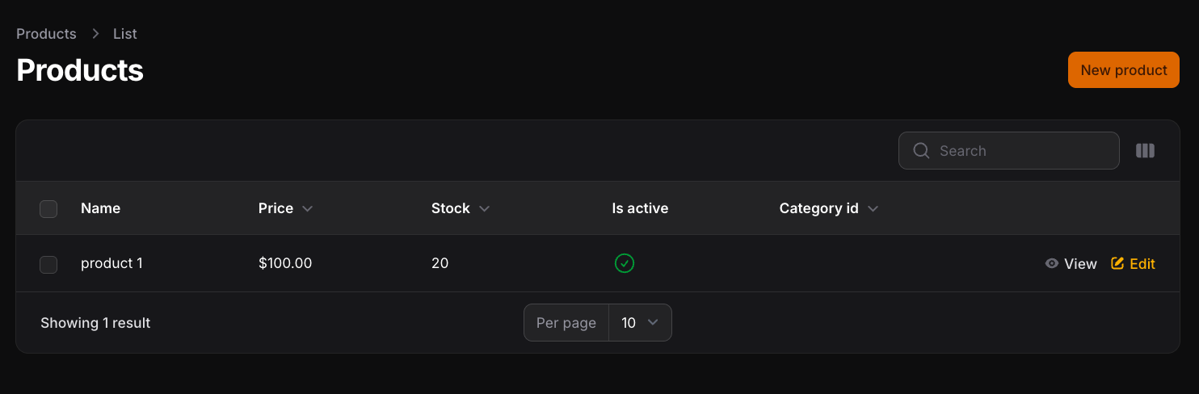This screenshot has width=1199, height=394.
Task: Click the List breadcrumb item
Action: tap(125, 34)
